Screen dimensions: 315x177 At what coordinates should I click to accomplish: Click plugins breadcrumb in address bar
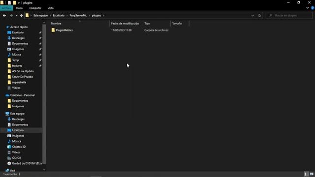click(x=96, y=15)
